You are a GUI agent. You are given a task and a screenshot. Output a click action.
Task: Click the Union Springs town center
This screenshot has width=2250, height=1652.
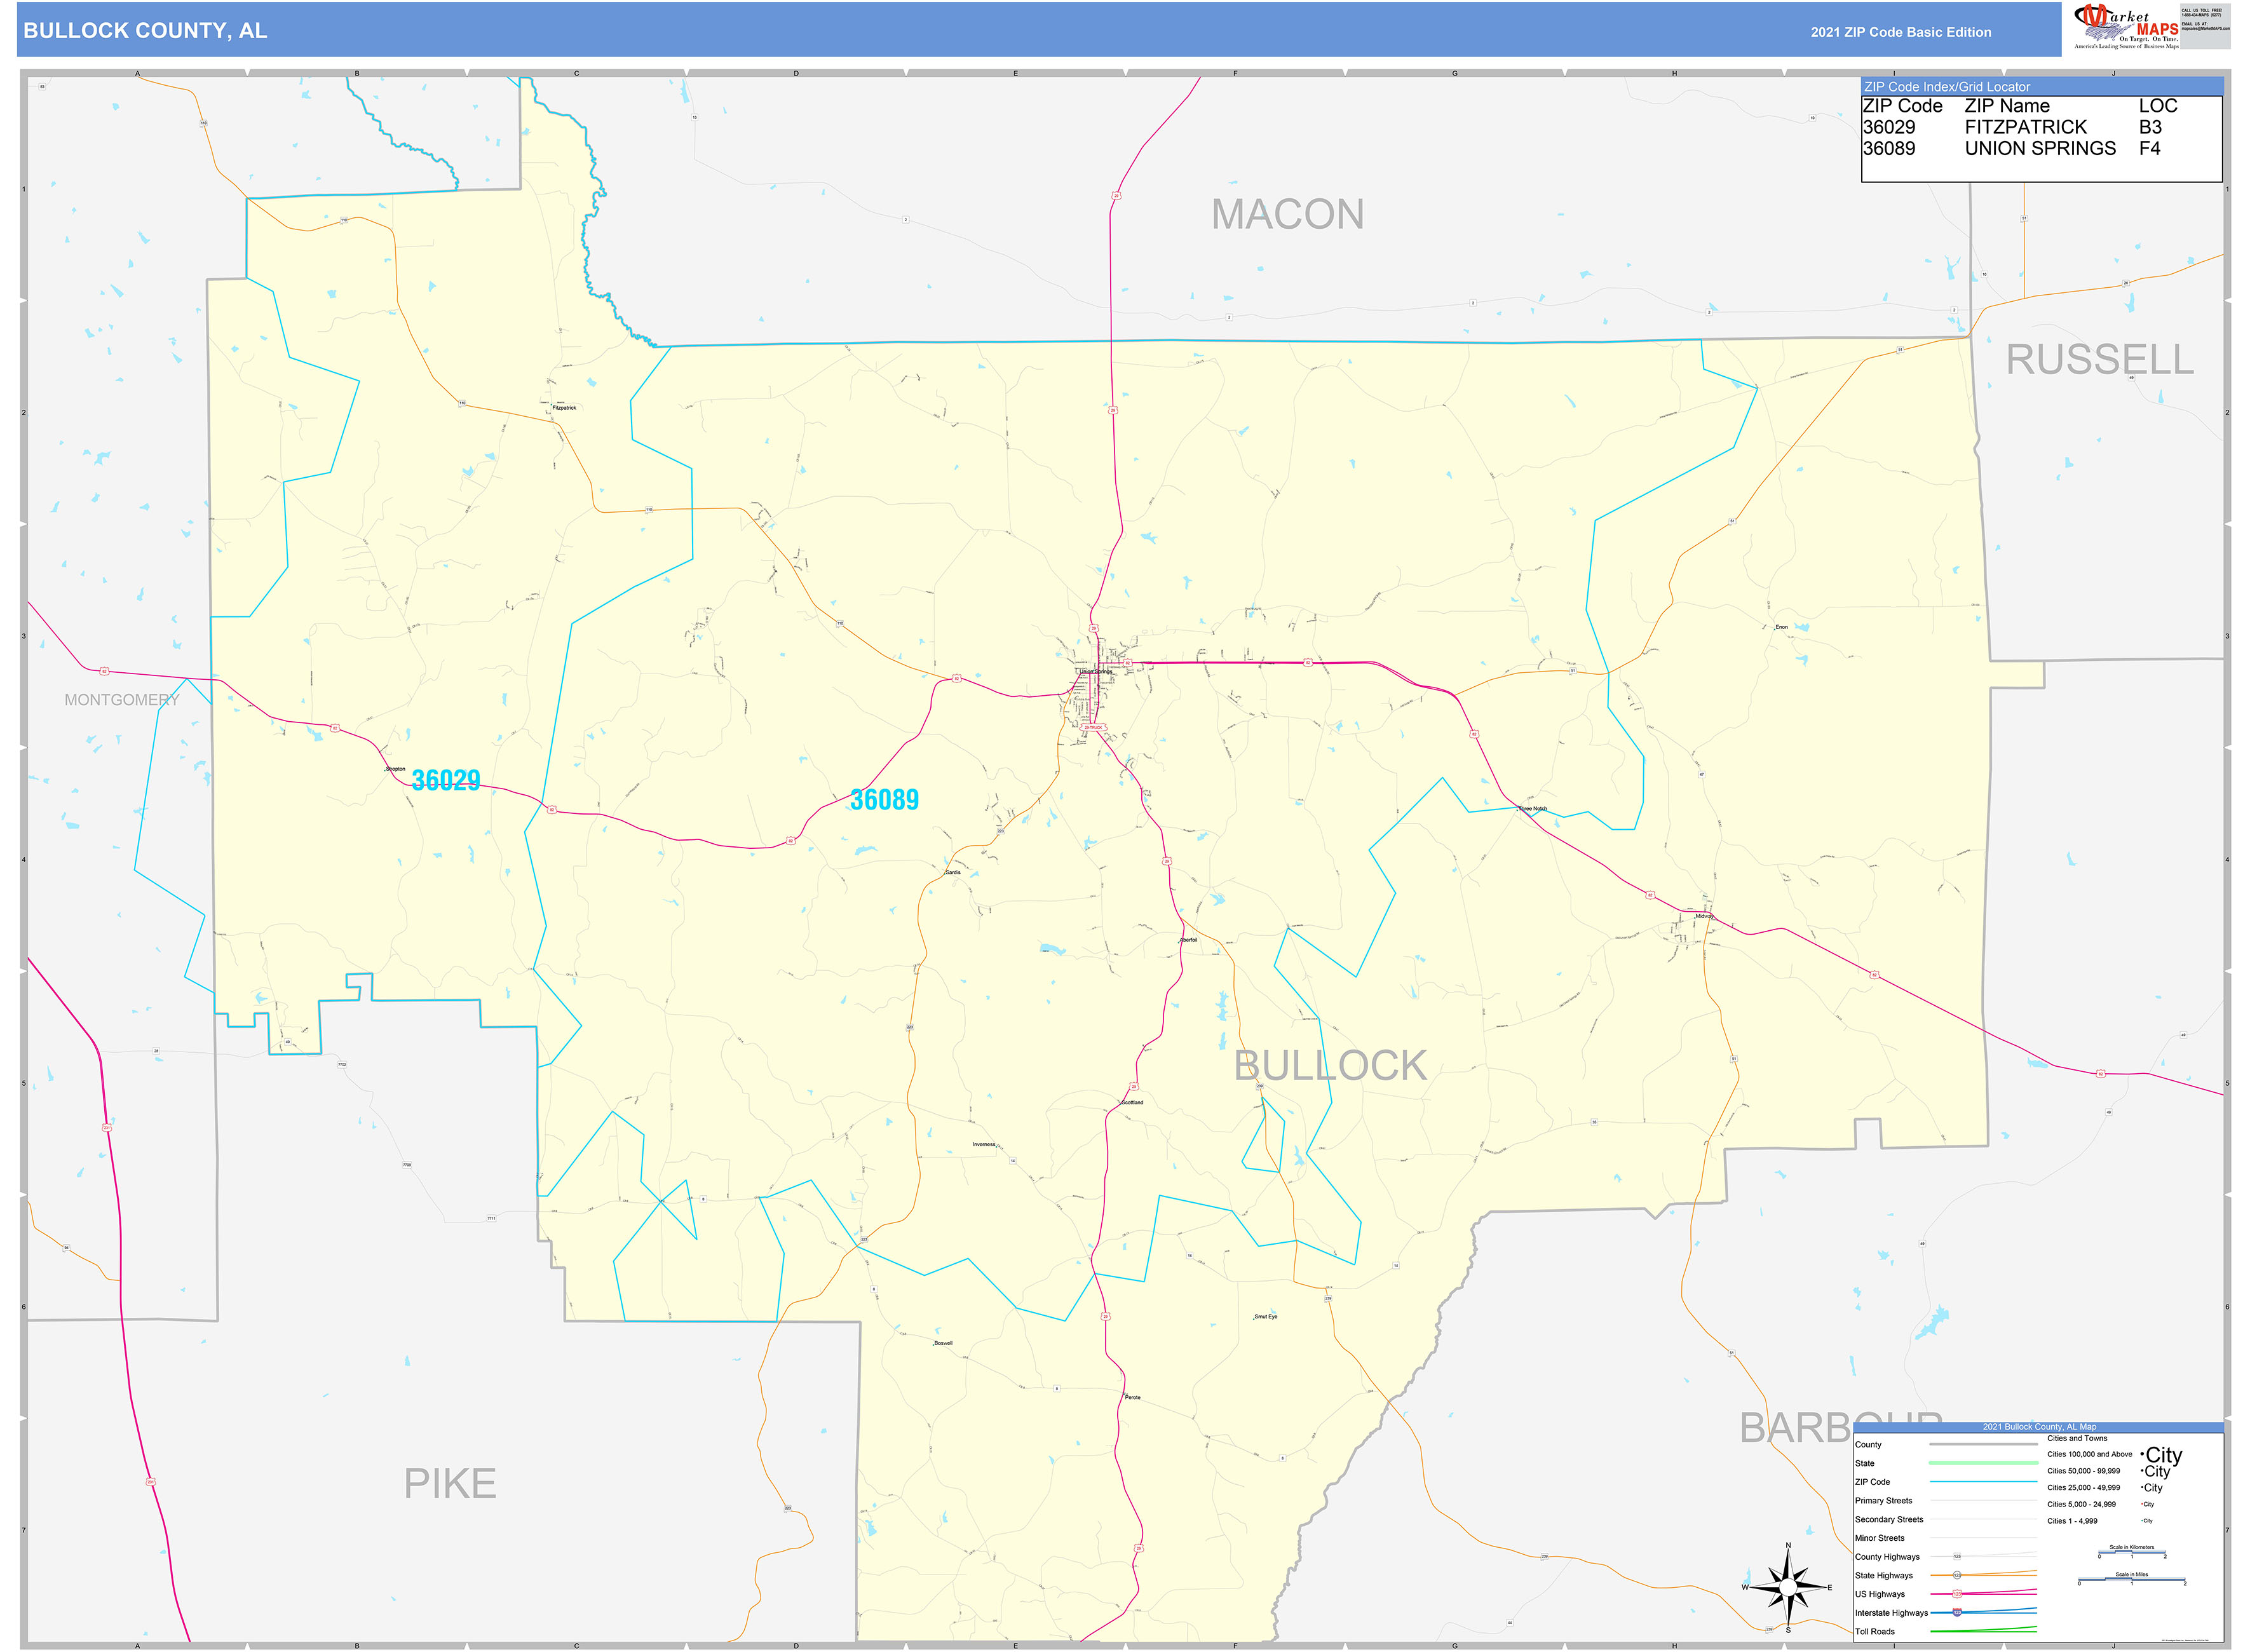(1096, 672)
